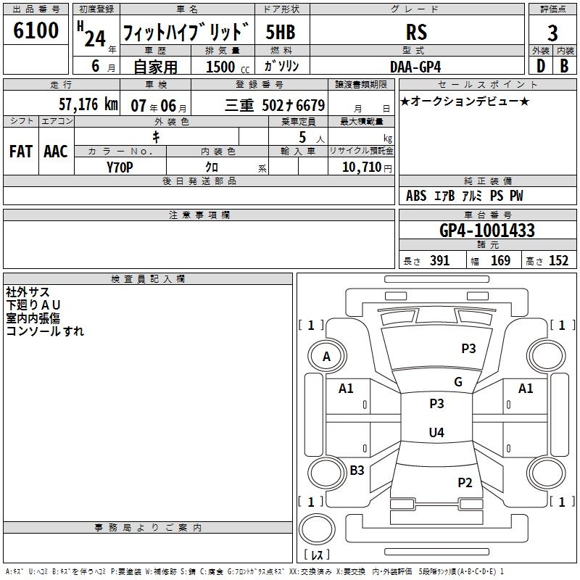Screen dimensions: 580x580
Task: Select the color number Y70P
Action: pos(120,167)
